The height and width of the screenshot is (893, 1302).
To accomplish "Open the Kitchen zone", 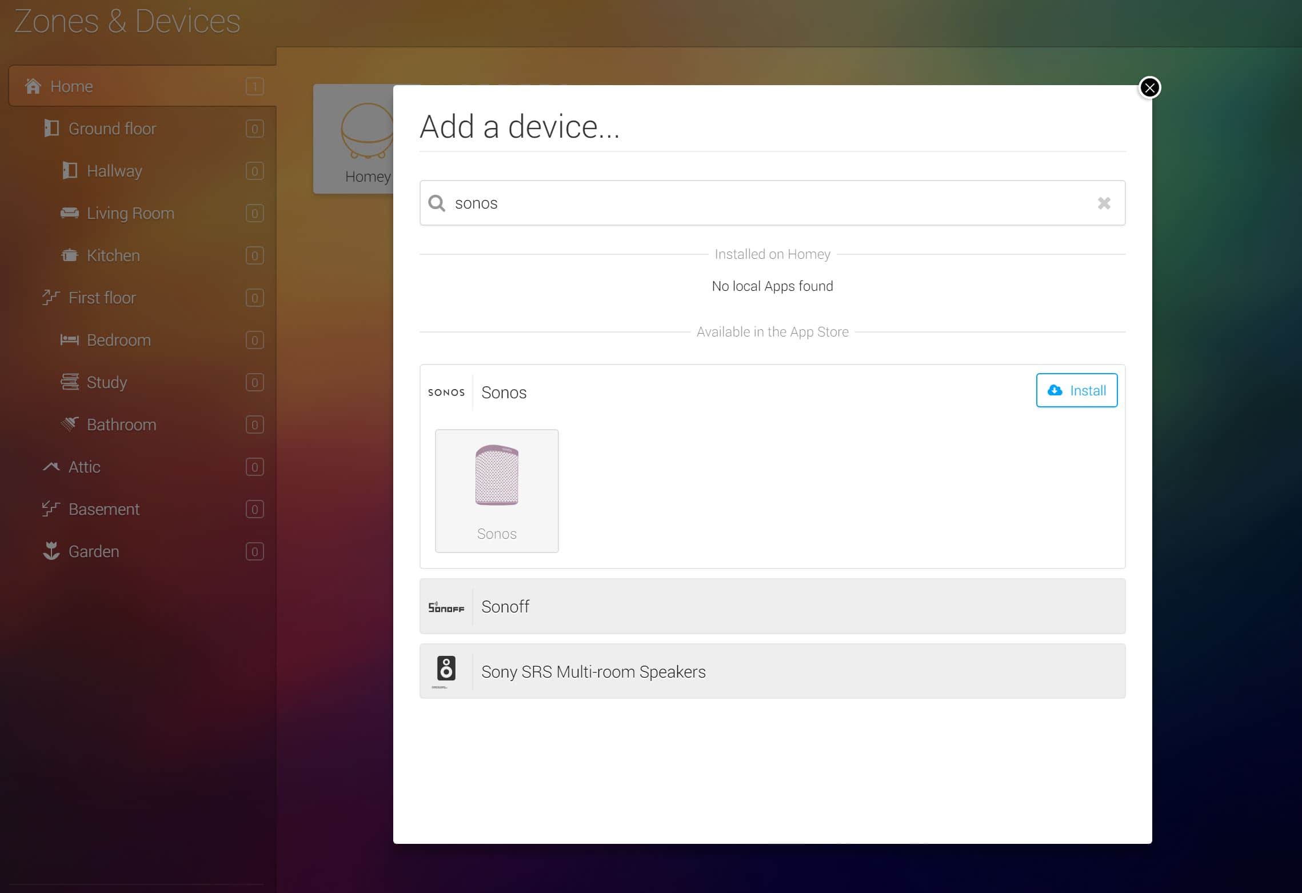I will coord(142,255).
